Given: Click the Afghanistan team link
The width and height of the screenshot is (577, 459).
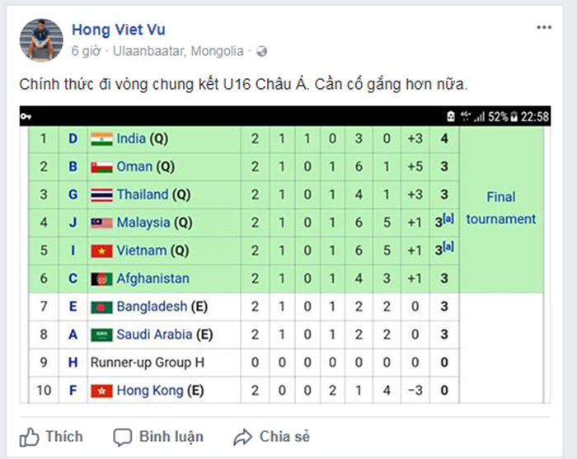Looking at the screenshot, I should [152, 279].
